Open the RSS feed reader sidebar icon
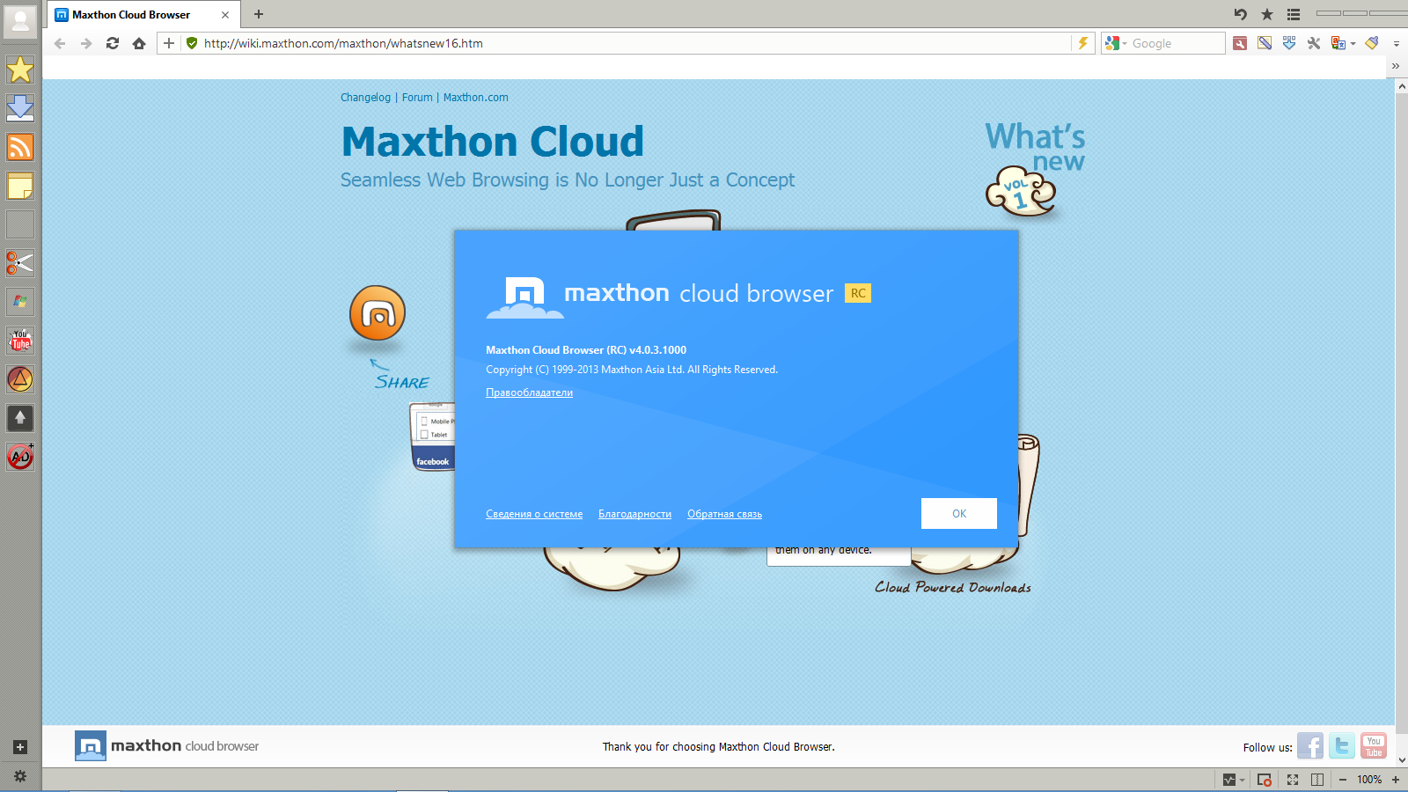 (x=19, y=147)
